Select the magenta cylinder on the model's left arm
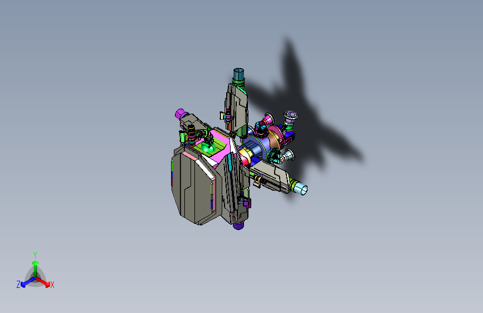The width and height of the screenshot is (483, 313). tap(180, 114)
